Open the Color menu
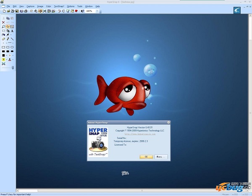The image size is (252, 196). 49,6
